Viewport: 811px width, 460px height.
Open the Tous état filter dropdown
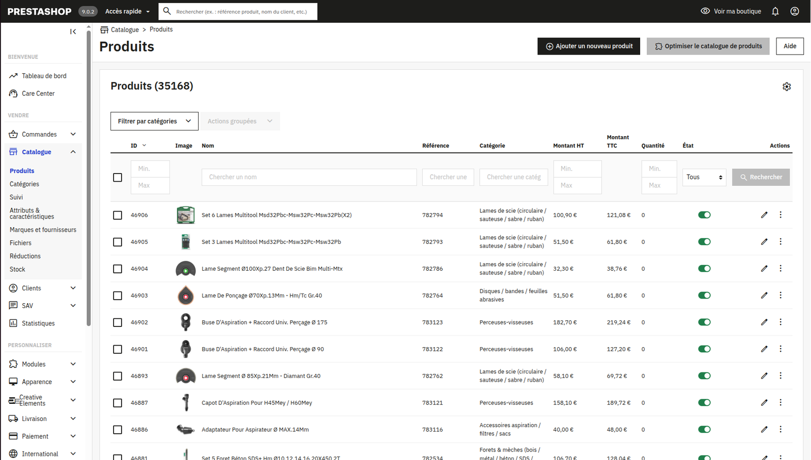point(704,177)
